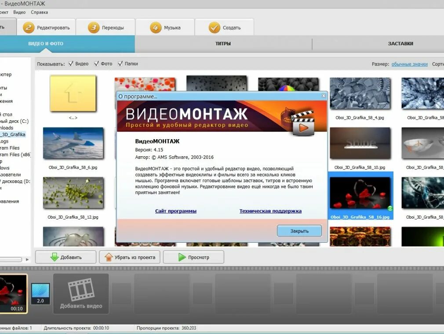Viewport: 444px width, 334px height.
Task: Select thumbnail Oboi_3D_Grafika_58_4.jpg
Action: pos(360,93)
